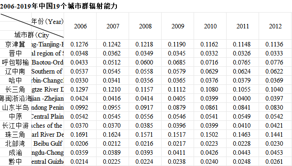Select the row label 晋中
The image size is (292, 166).
point(15,53)
